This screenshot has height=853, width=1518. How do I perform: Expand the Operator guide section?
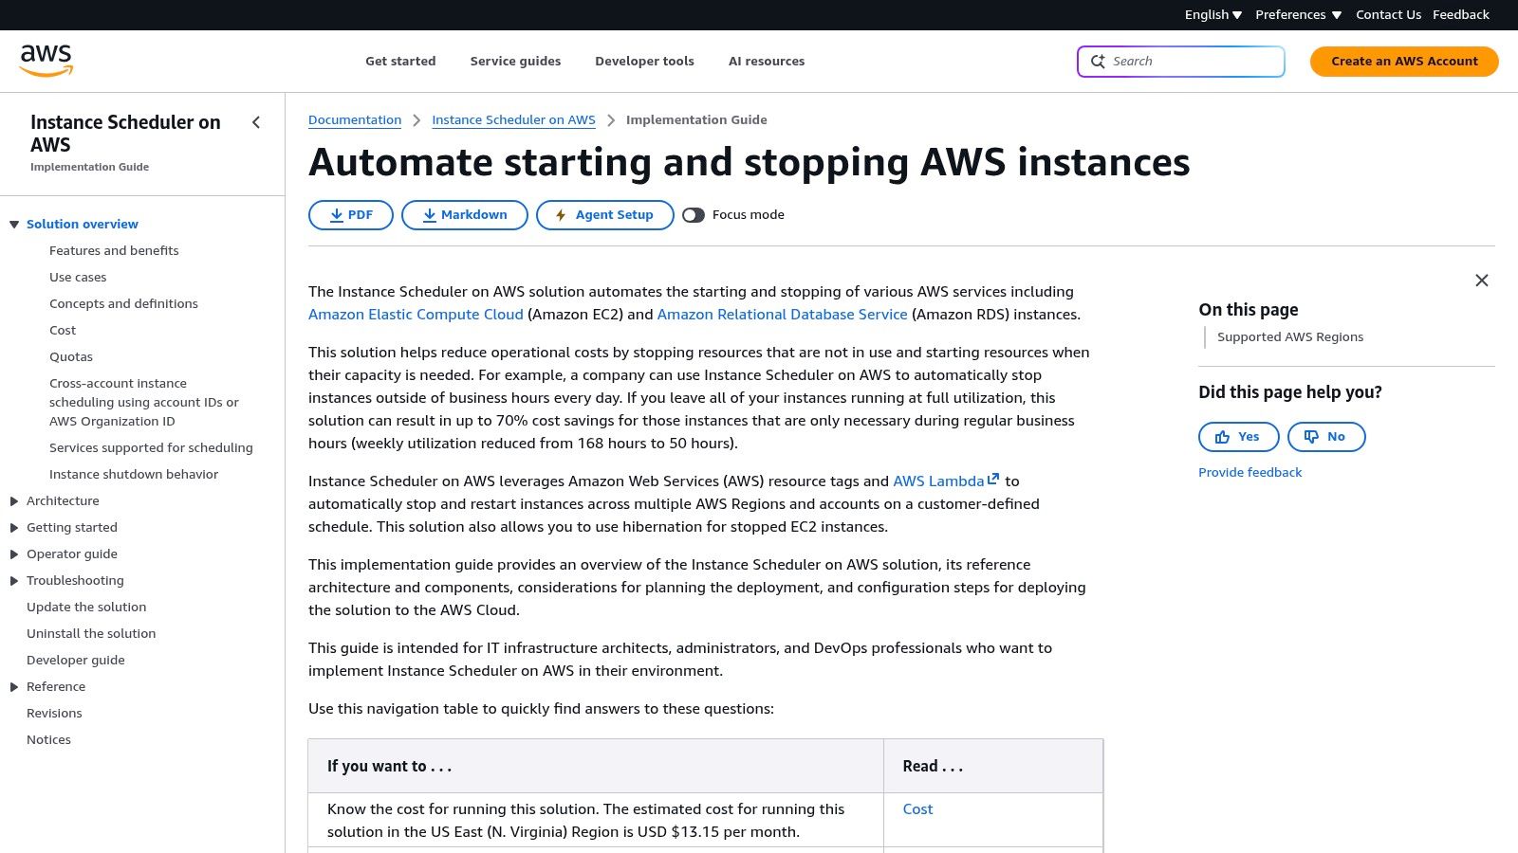[x=14, y=554]
